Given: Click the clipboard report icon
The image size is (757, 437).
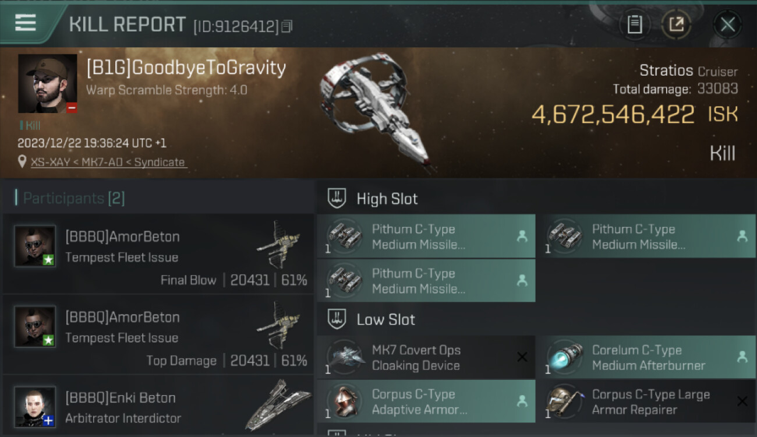Looking at the screenshot, I should point(634,24).
